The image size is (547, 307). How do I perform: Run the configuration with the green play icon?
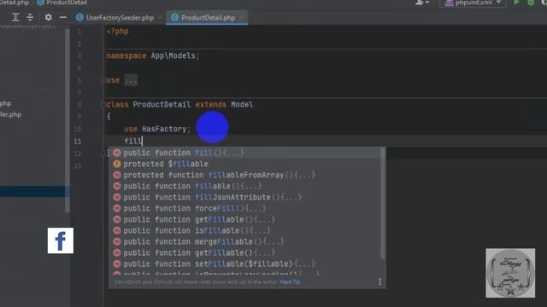516,3
